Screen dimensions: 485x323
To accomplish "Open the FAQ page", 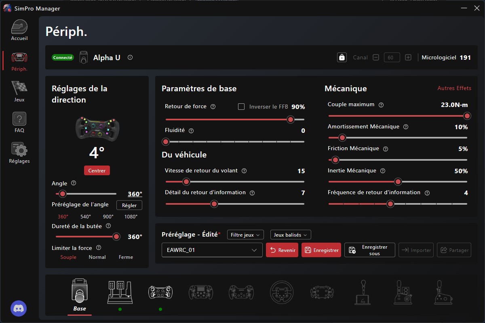I will 19,122.
